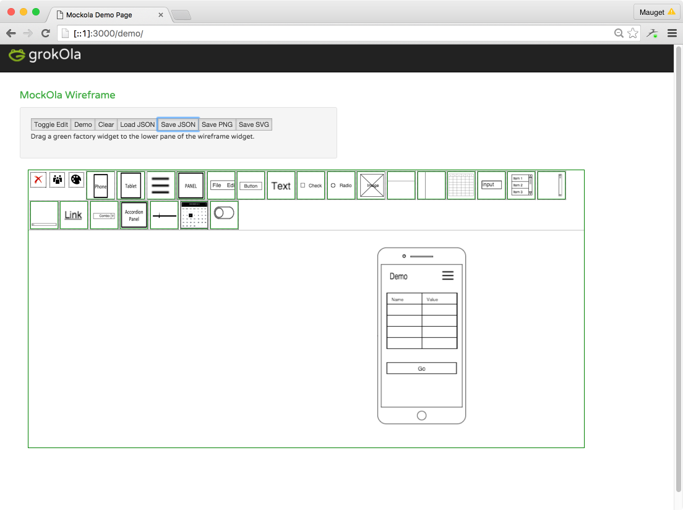683x510 pixels.
Task: Click the browser back arrow
Action: point(11,33)
